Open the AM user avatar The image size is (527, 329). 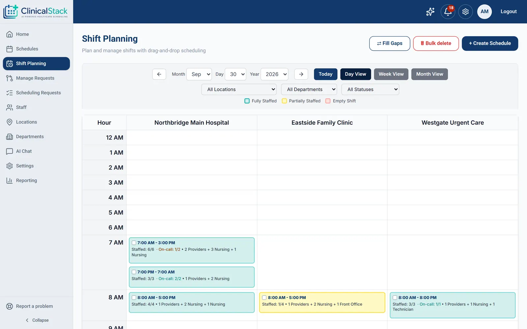[484, 12]
